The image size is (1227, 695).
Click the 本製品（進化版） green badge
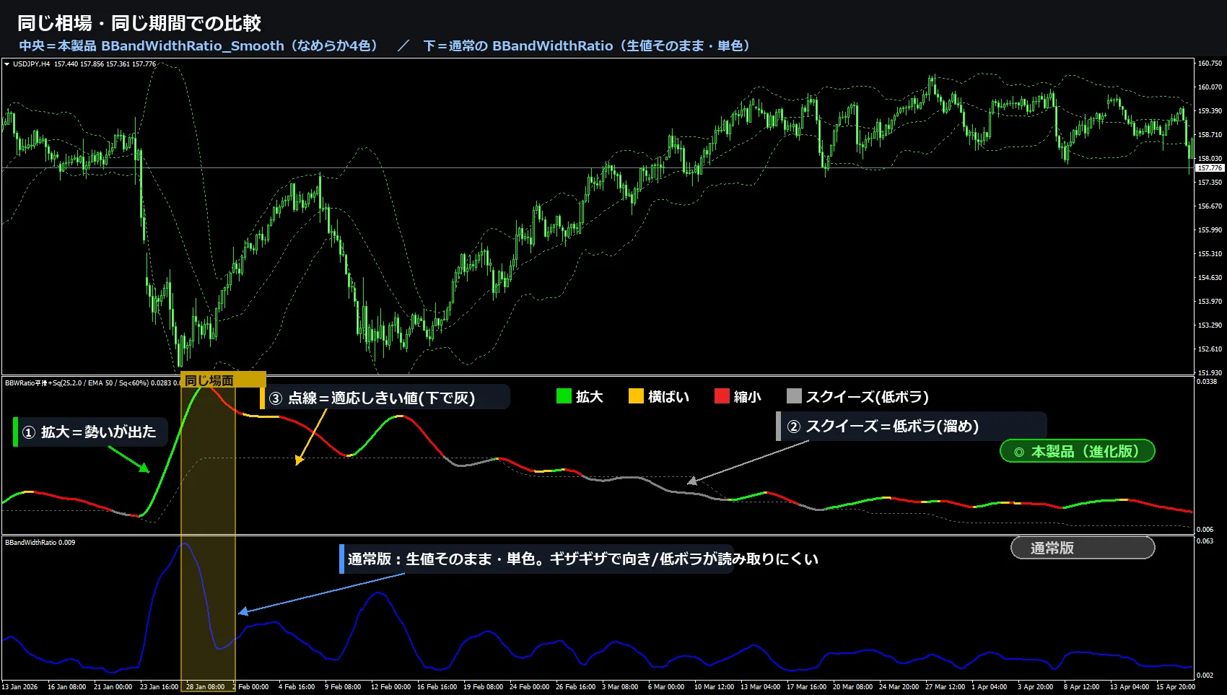pyautogui.click(x=1077, y=451)
